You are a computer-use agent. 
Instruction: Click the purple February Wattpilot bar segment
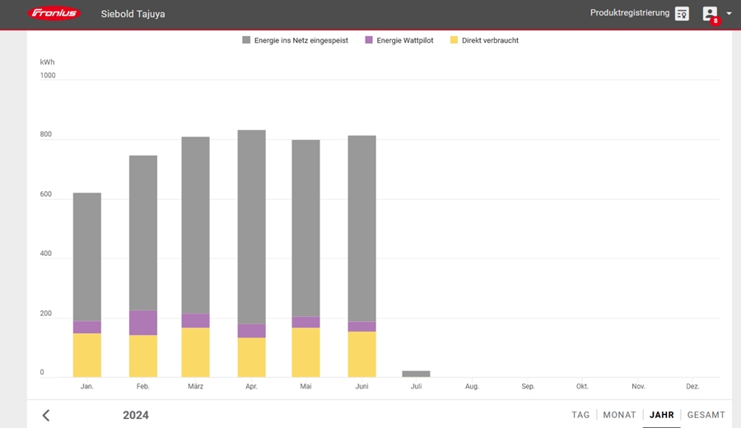click(x=142, y=323)
